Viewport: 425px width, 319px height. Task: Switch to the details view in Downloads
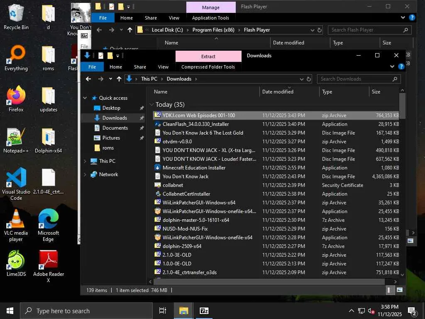point(389,290)
